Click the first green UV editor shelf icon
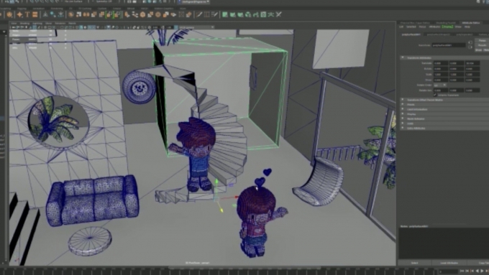489x275 pixels. [225, 14]
